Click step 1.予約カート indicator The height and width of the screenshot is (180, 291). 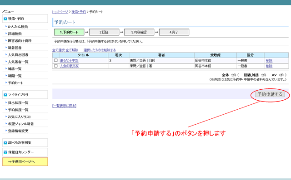[x=69, y=32]
